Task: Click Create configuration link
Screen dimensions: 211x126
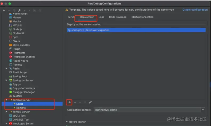Action: [x=195, y=10]
